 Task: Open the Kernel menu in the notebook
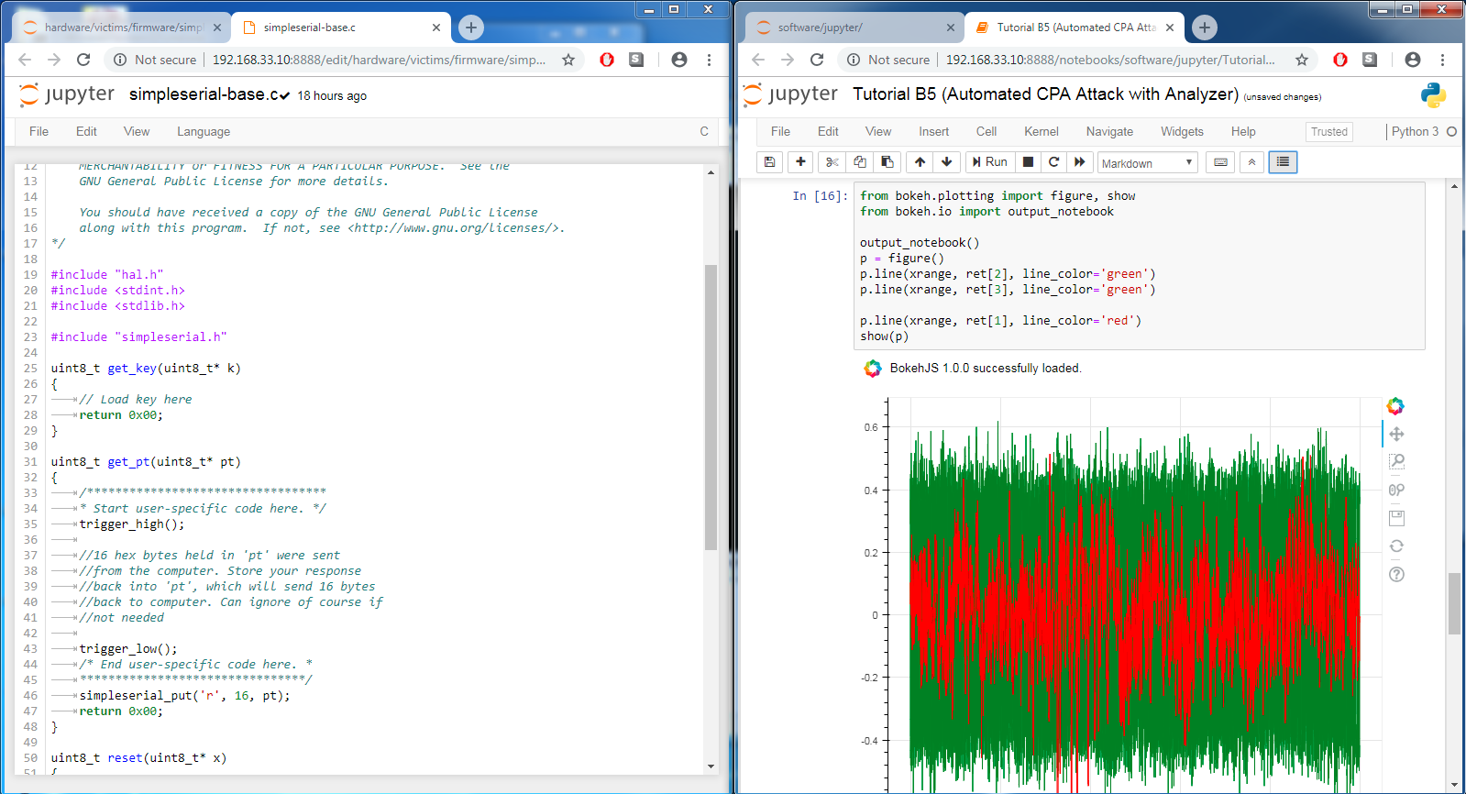pos(1041,132)
